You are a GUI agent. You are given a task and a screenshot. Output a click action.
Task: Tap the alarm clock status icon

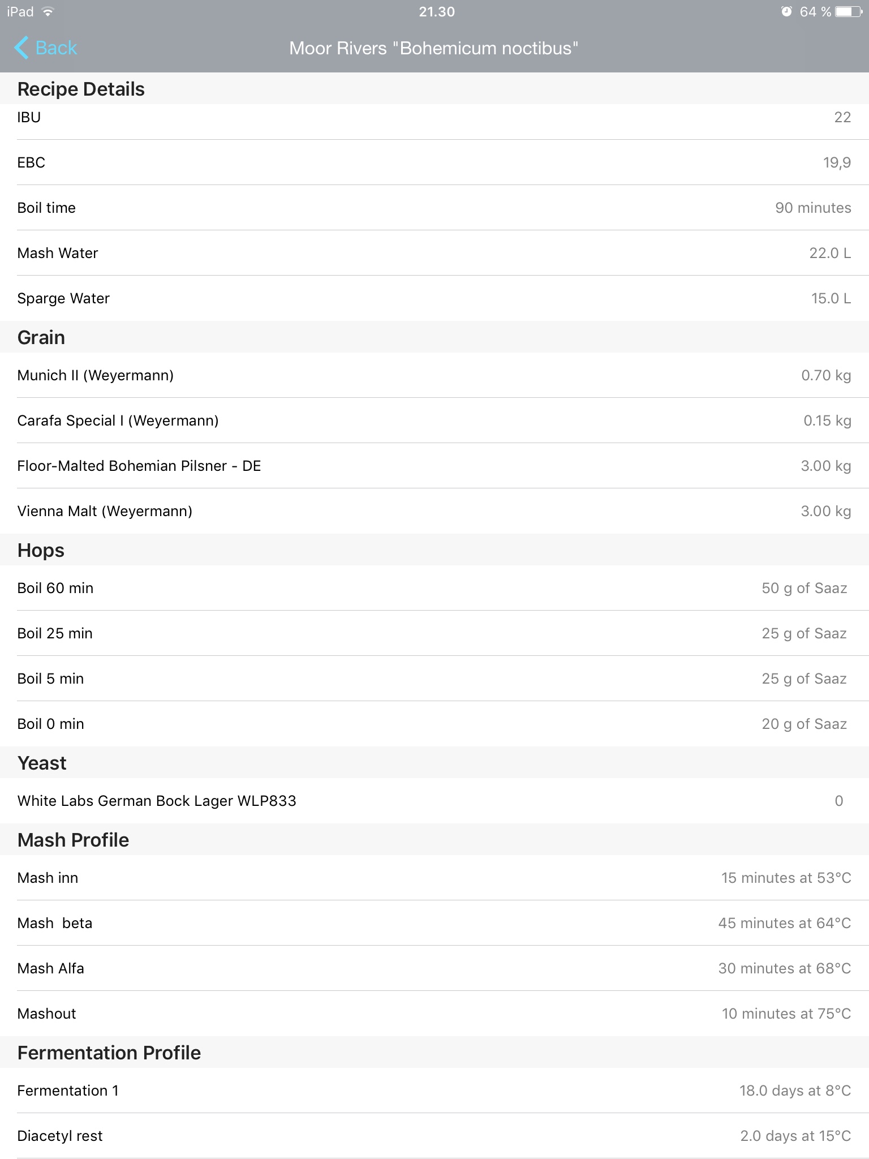[786, 12]
